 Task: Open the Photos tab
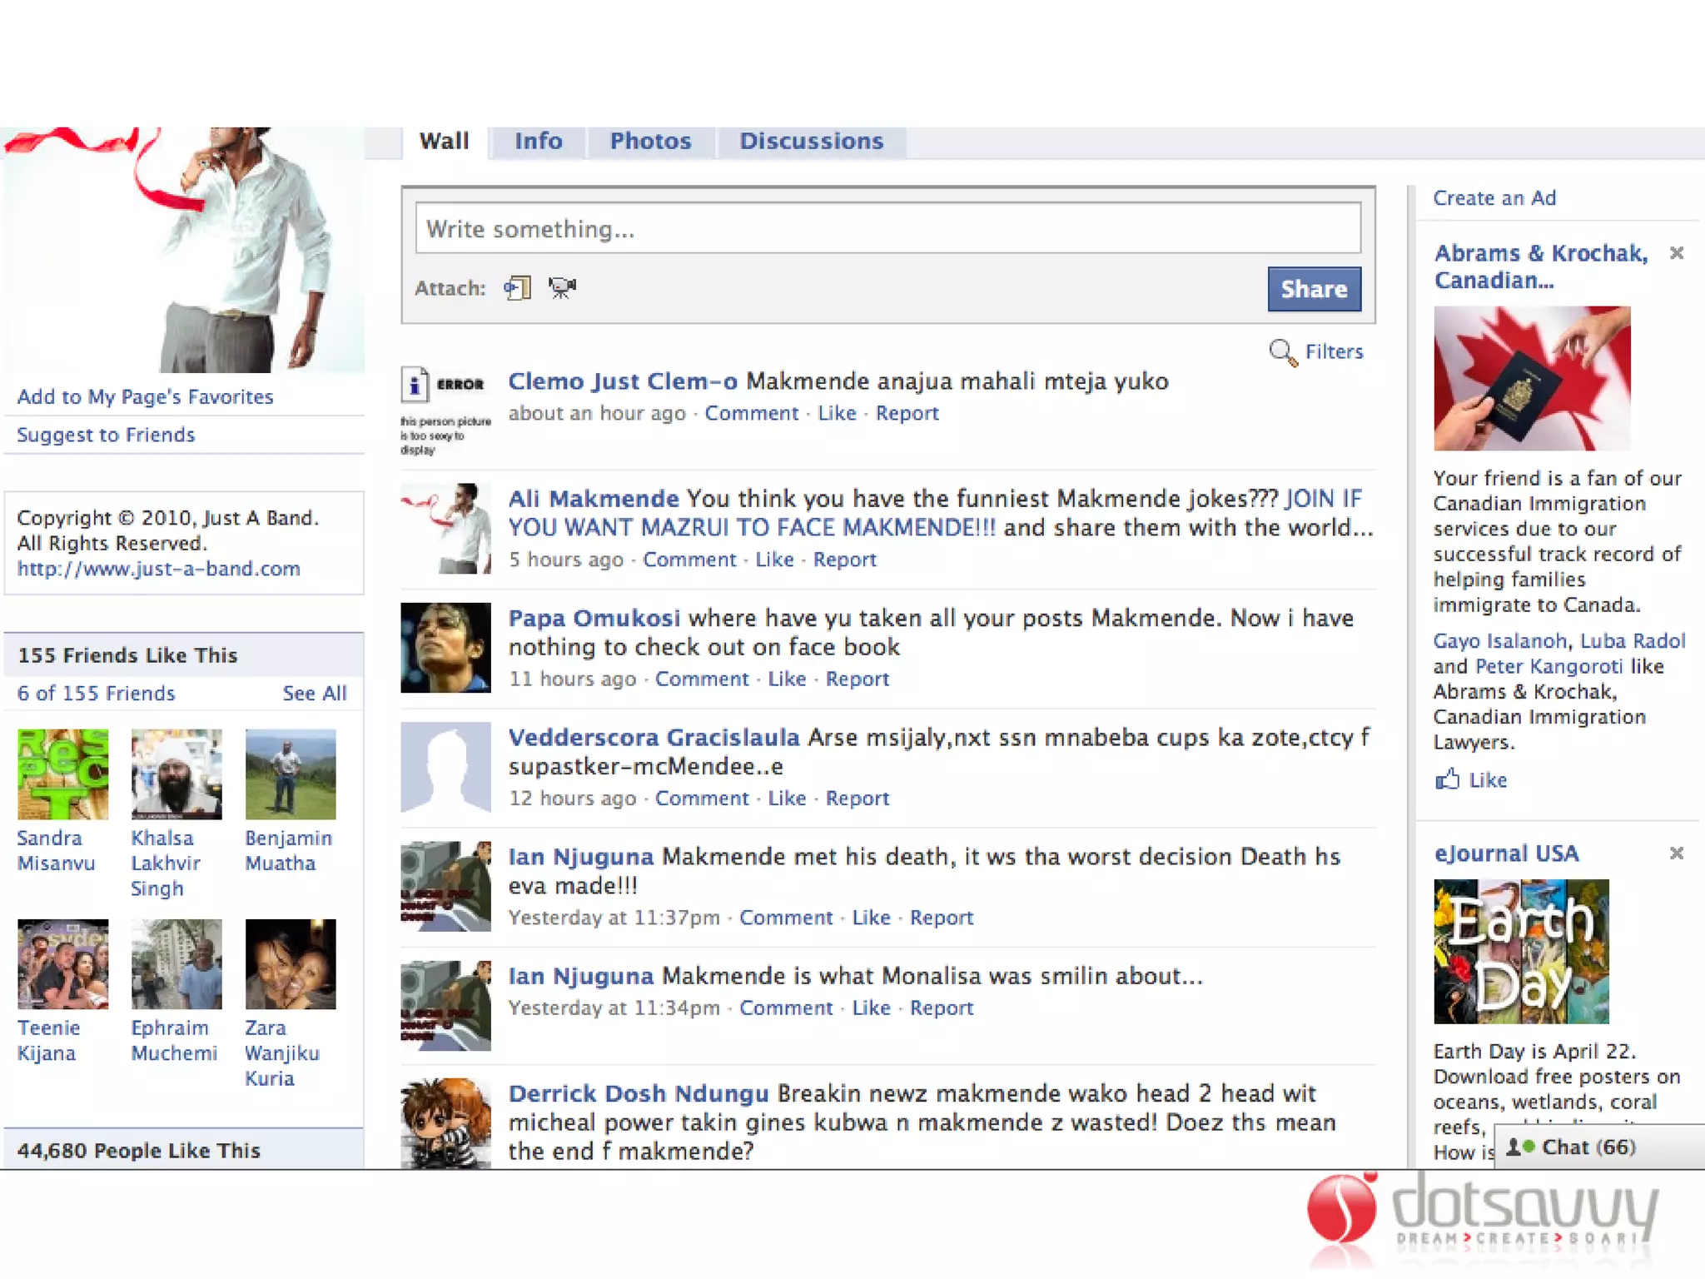pos(650,141)
